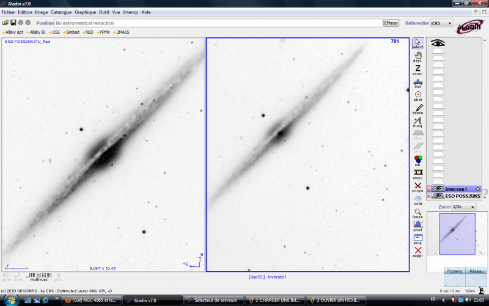Open the cont contour tool
The height and width of the screenshot is (306, 489).
[418, 200]
